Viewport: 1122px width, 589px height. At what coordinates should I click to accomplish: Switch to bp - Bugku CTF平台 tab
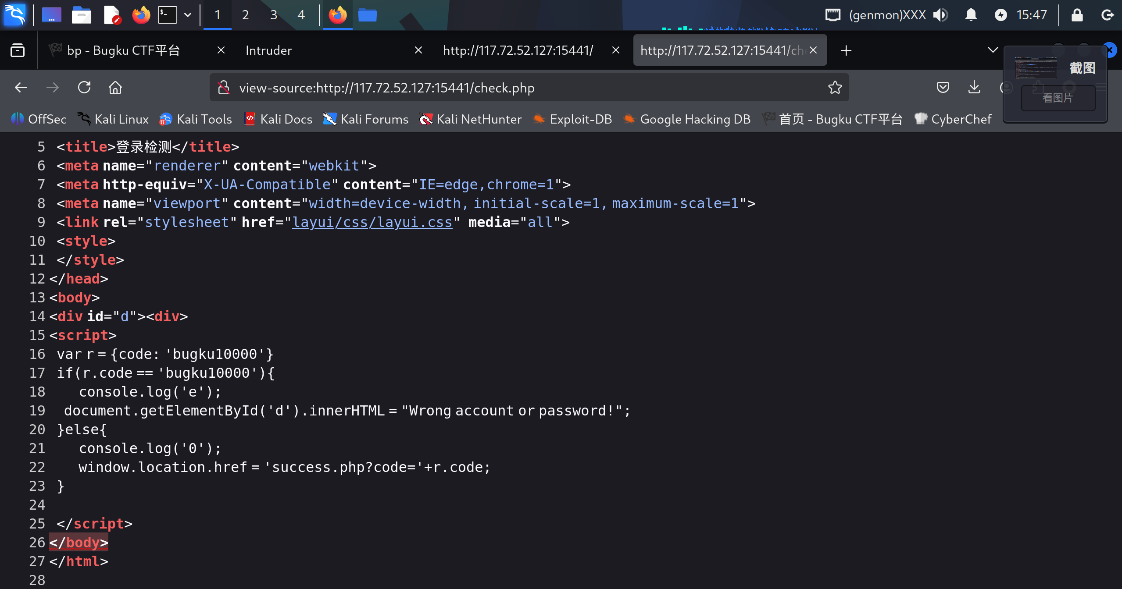coord(124,50)
